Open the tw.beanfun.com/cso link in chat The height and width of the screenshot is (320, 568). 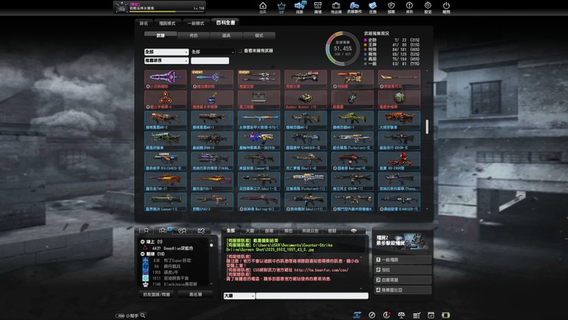[x=321, y=270]
